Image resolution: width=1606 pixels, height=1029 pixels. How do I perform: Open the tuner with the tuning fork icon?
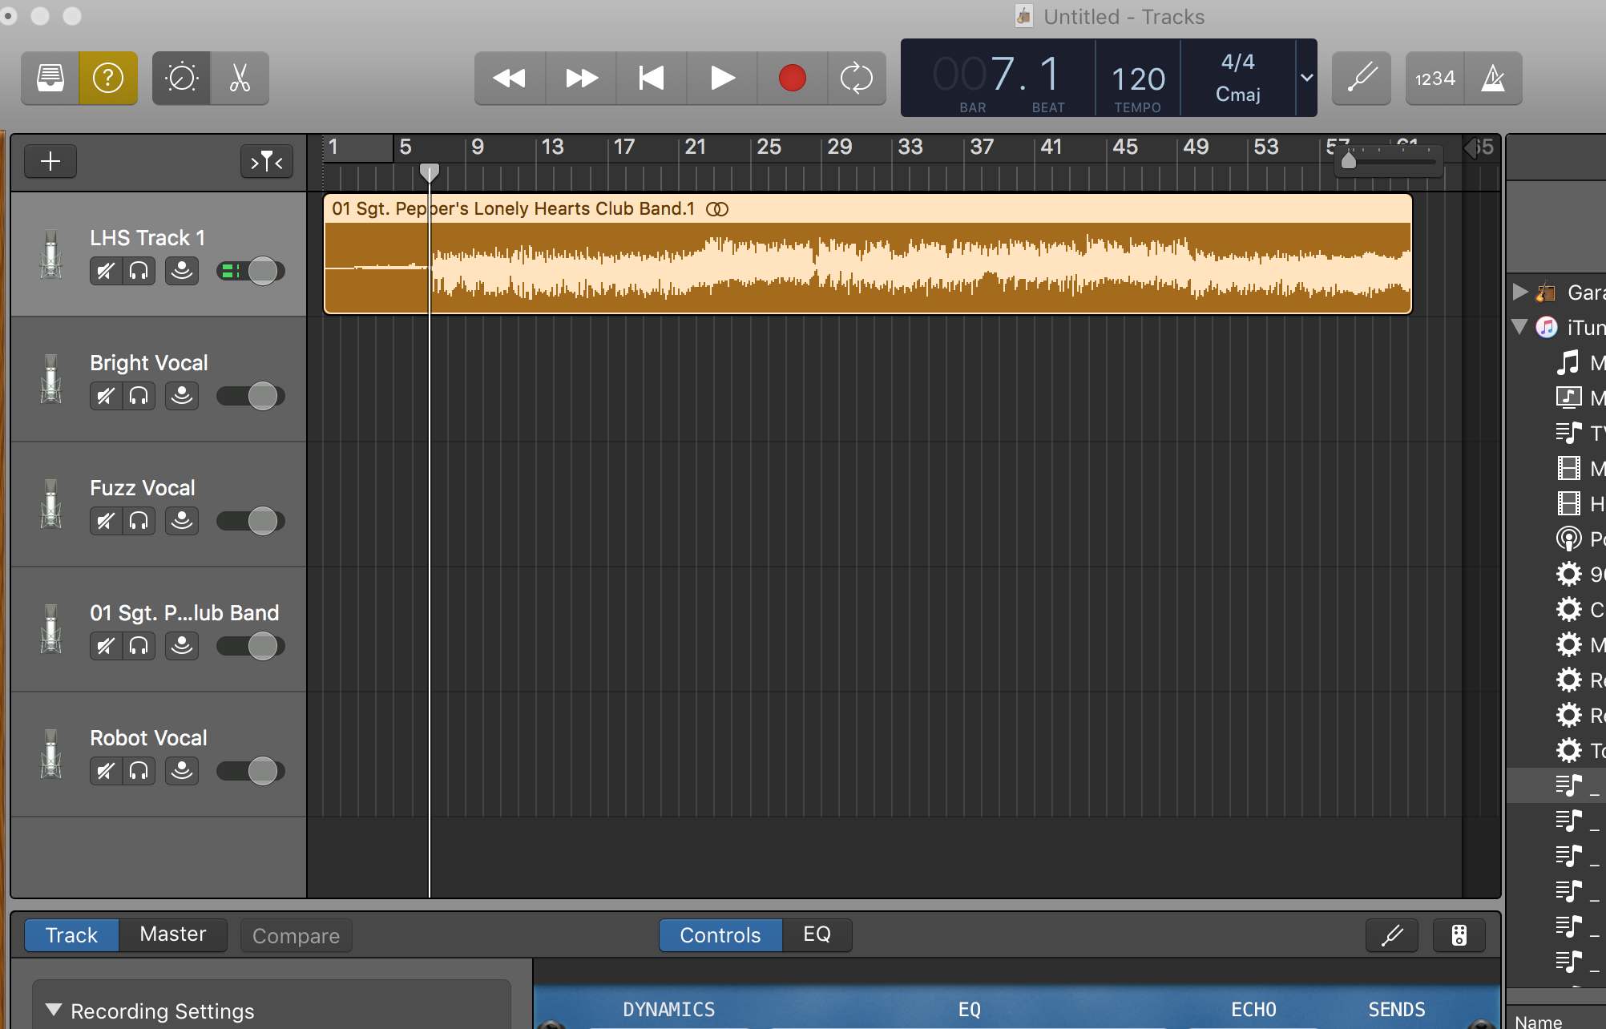[x=1361, y=78]
